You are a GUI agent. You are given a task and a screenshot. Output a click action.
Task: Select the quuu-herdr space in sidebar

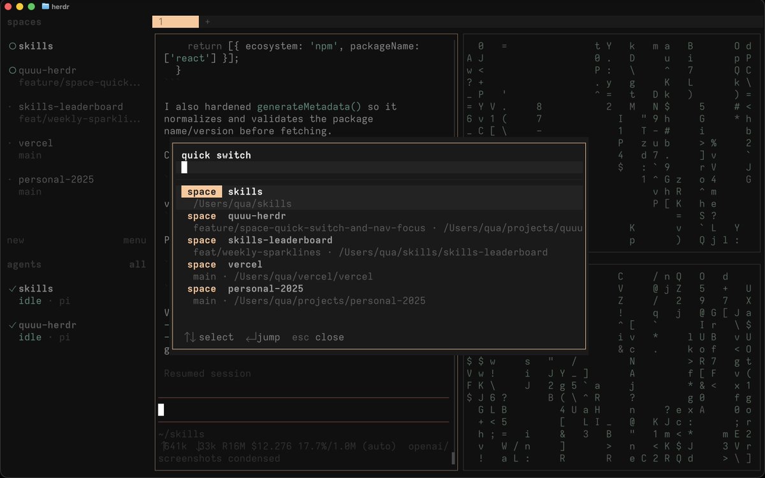pyautogui.click(x=47, y=70)
